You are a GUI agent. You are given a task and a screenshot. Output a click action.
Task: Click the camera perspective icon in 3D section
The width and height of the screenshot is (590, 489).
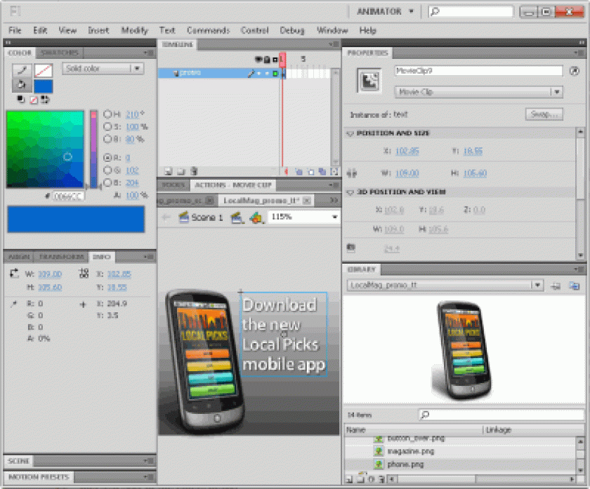350,248
